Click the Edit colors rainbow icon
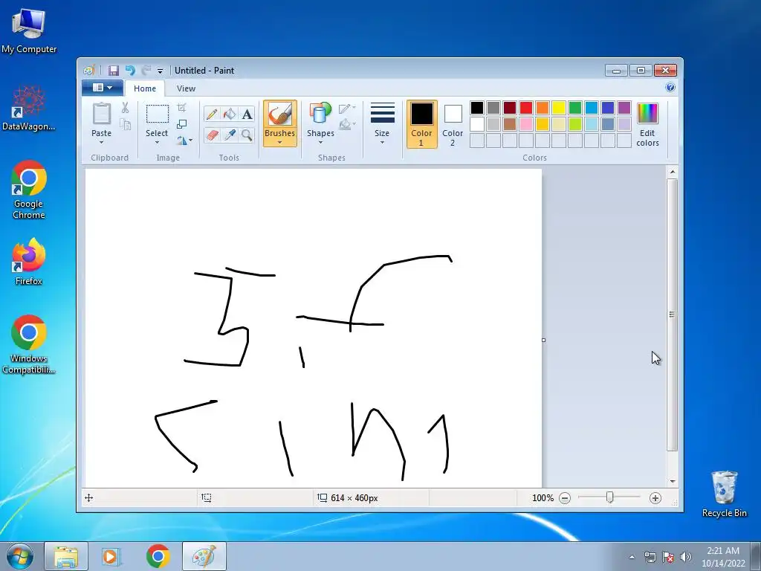Image resolution: width=761 pixels, height=571 pixels. coord(647,114)
